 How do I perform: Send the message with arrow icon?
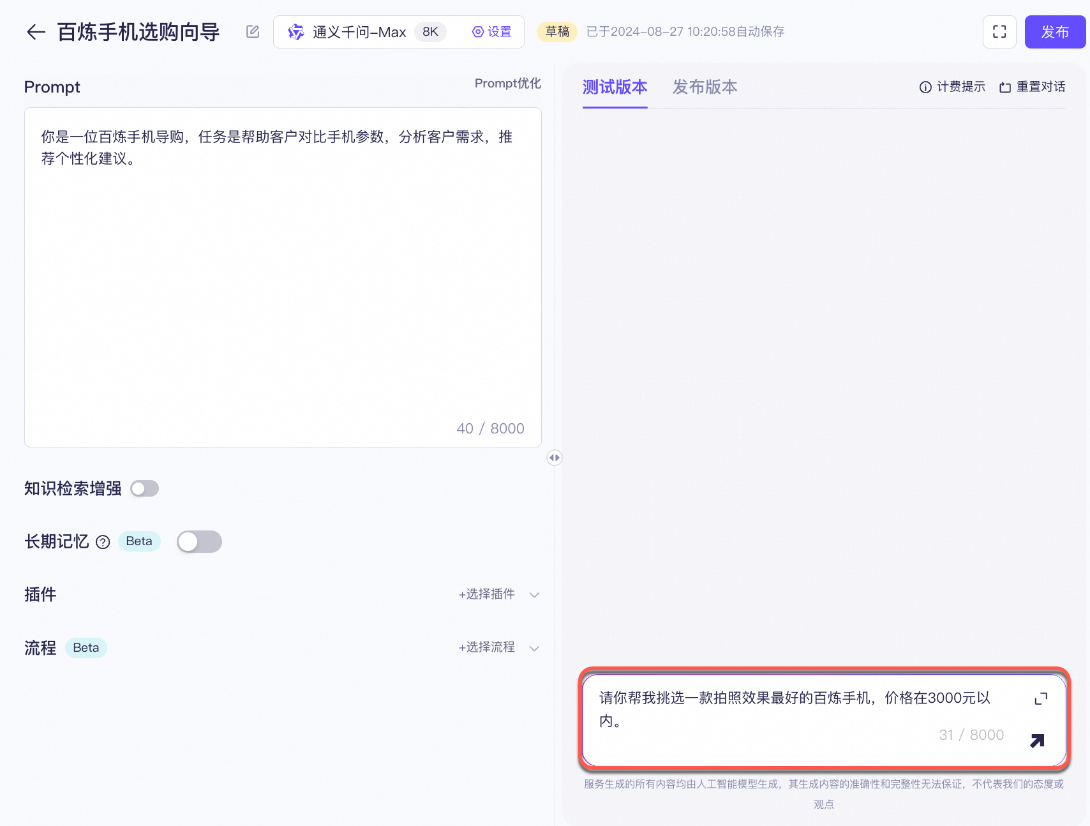[x=1038, y=740]
